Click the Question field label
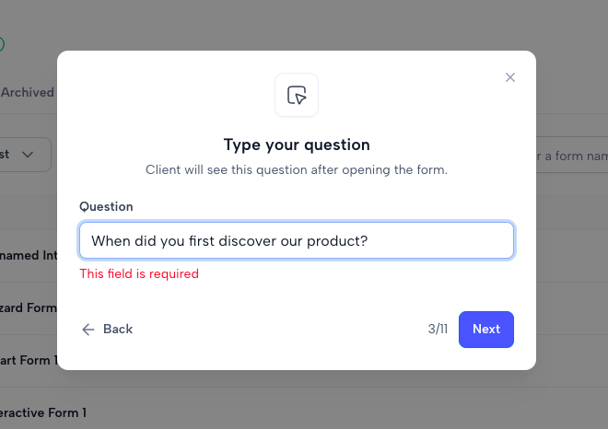Image resolution: width=608 pixels, height=429 pixels. (106, 206)
